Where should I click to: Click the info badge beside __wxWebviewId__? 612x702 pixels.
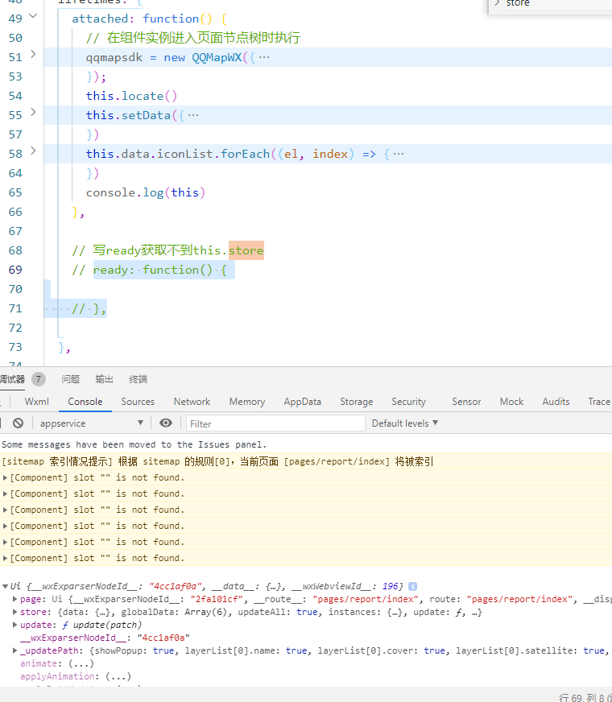pos(412,587)
